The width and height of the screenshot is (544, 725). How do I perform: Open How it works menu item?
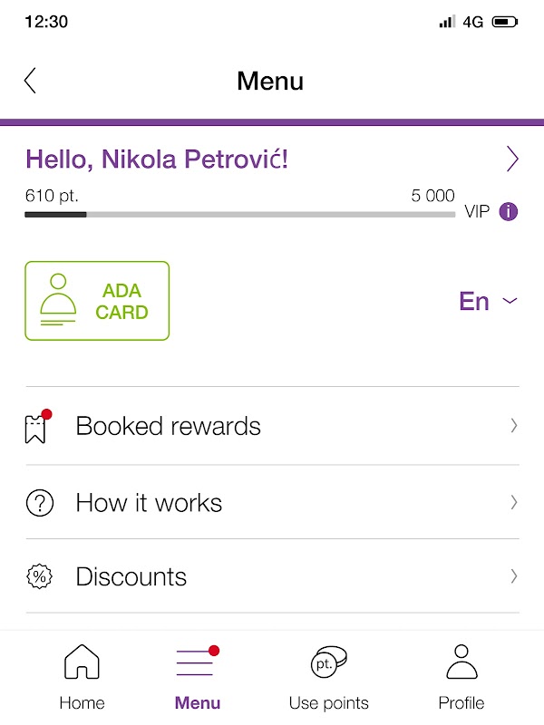coord(273,502)
